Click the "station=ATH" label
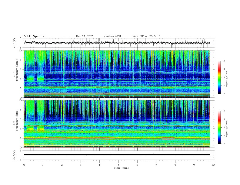 tap(112, 36)
